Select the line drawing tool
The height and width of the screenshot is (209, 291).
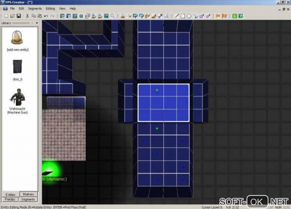(x=177, y=16)
